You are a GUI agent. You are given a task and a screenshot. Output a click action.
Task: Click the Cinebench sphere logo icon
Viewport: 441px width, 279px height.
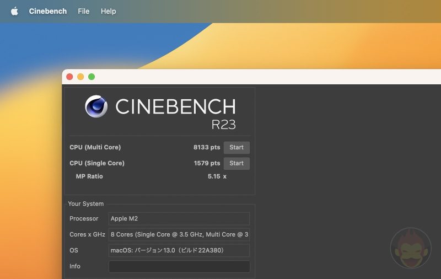point(96,106)
